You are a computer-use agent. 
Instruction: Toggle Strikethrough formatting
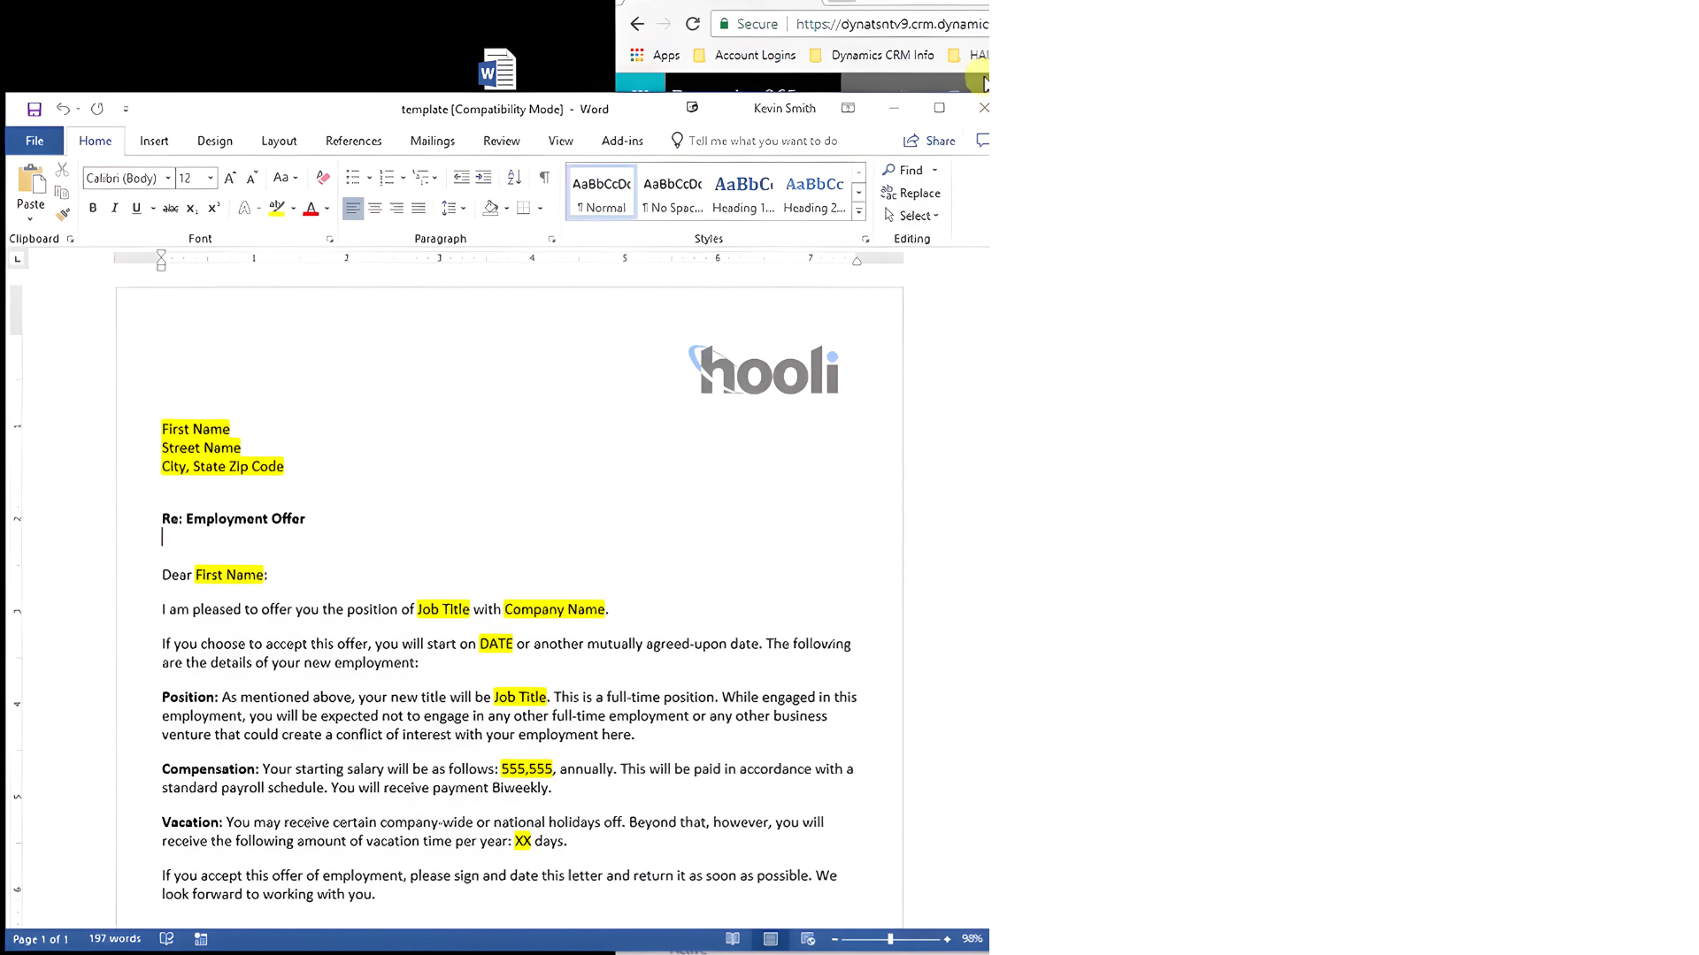tap(171, 208)
